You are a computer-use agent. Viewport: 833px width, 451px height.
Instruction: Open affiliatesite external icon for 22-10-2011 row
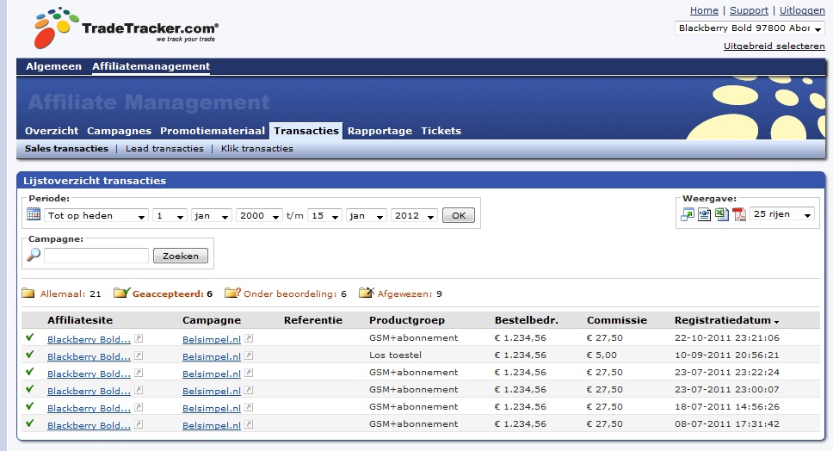139,338
